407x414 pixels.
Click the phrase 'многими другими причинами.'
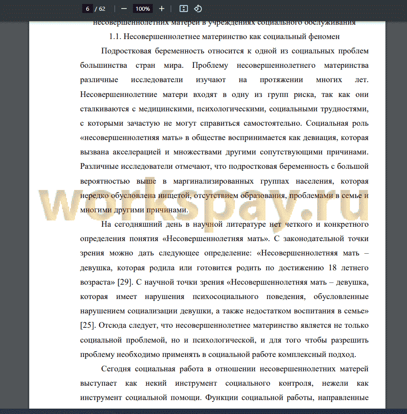[134, 210]
